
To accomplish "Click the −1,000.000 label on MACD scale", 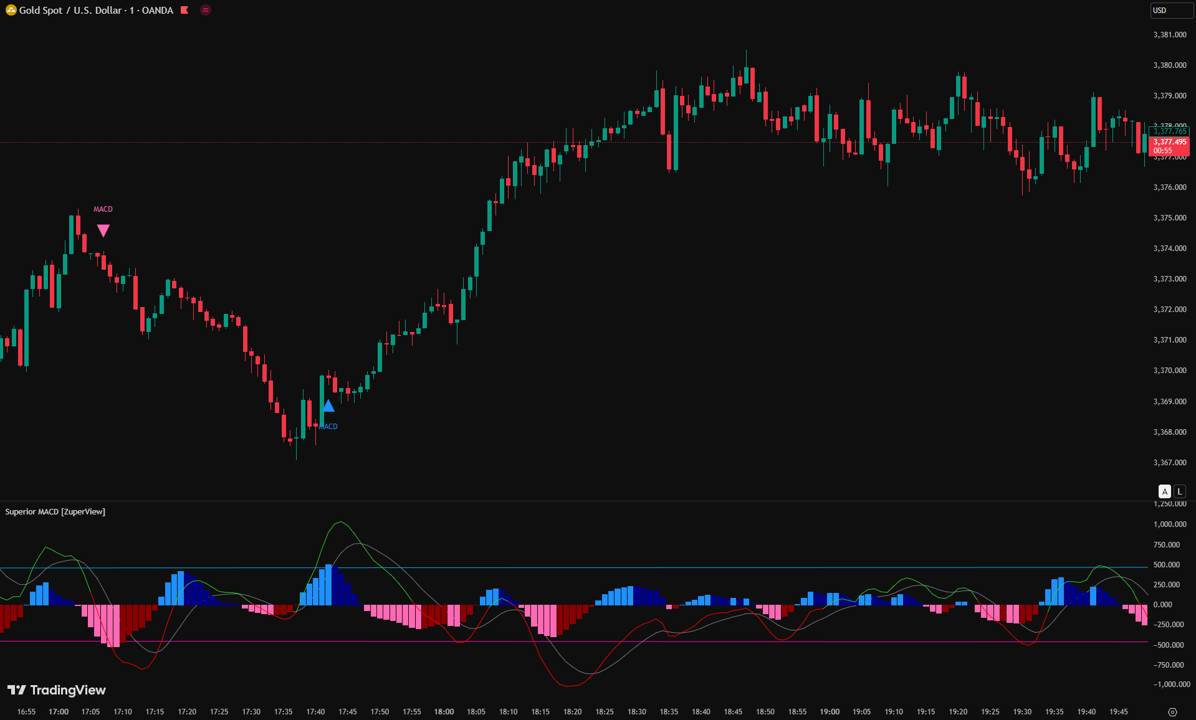I will coord(1171,684).
